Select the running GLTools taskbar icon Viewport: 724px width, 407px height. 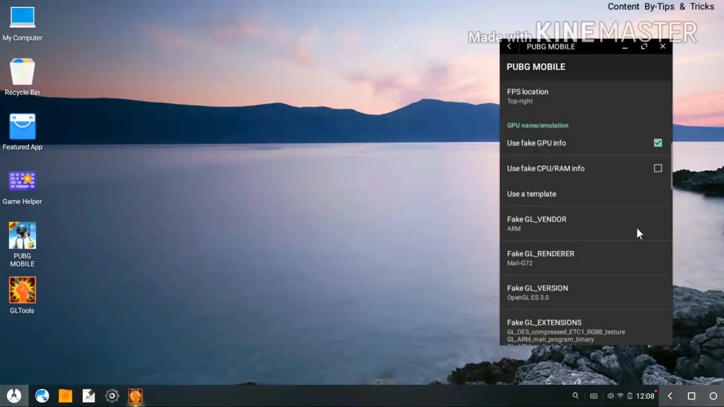pyautogui.click(x=135, y=396)
